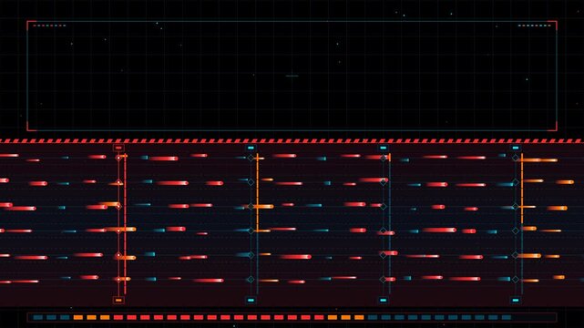The width and height of the screenshot is (584, 328).
Task: Select the top-row diamond on the leftmost cyan marker
Action: 251,158
